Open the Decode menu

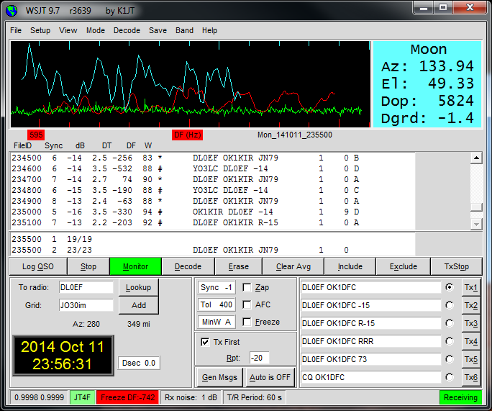tap(127, 31)
